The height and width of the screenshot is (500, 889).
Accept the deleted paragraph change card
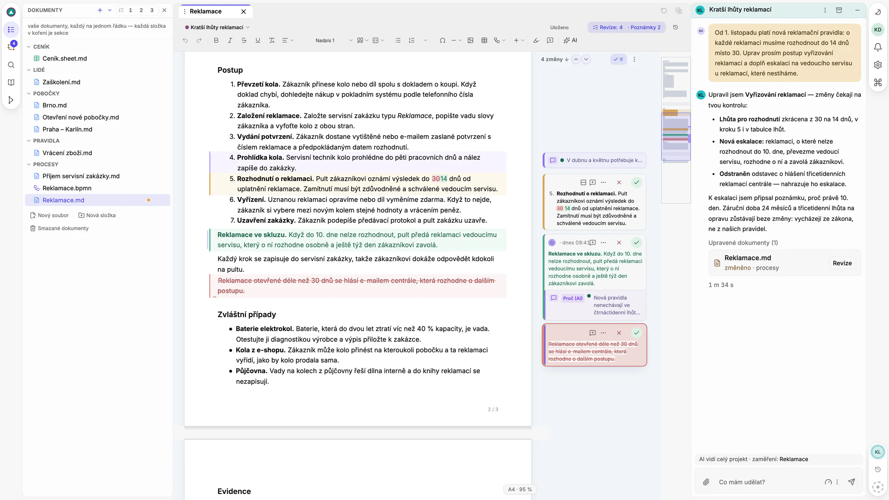tap(637, 333)
